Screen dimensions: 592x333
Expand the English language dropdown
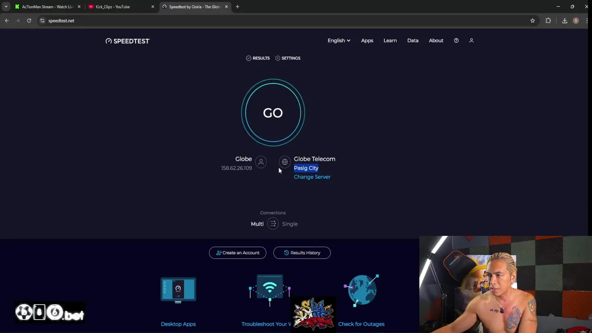(339, 41)
